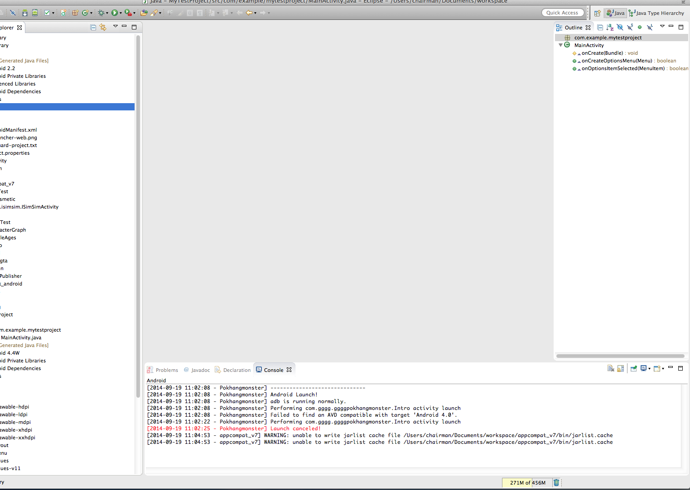This screenshot has height=490, width=690.
Task: Open the Debug configurations dropdown arrow
Action: (107, 13)
